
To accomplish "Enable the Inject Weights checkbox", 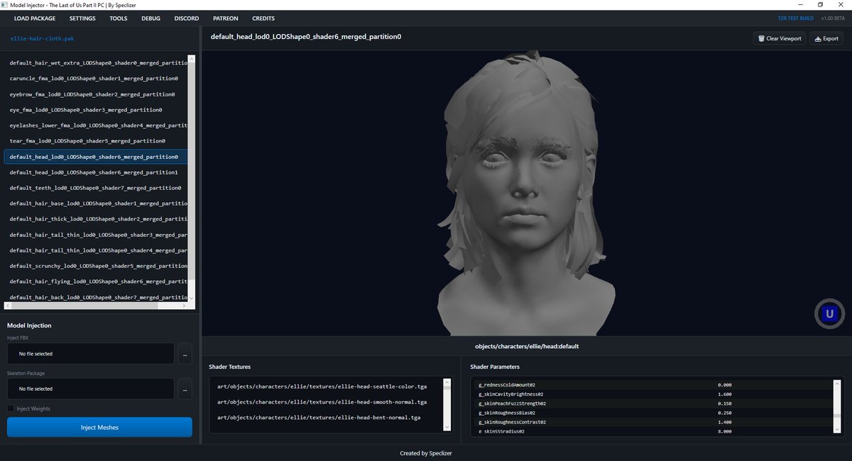I will point(10,409).
